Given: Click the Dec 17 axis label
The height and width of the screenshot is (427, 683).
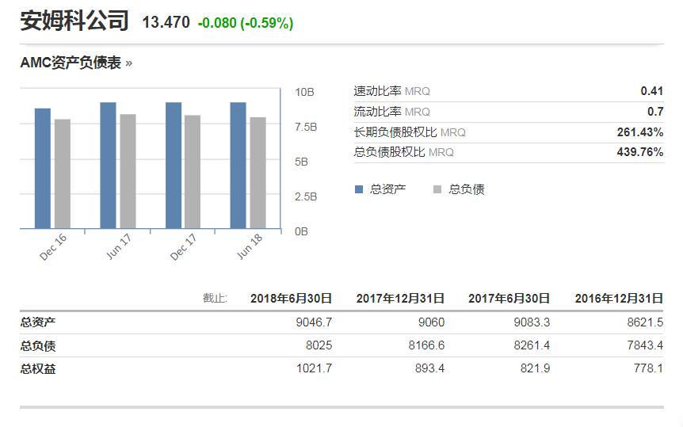Looking at the screenshot, I should (183, 246).
